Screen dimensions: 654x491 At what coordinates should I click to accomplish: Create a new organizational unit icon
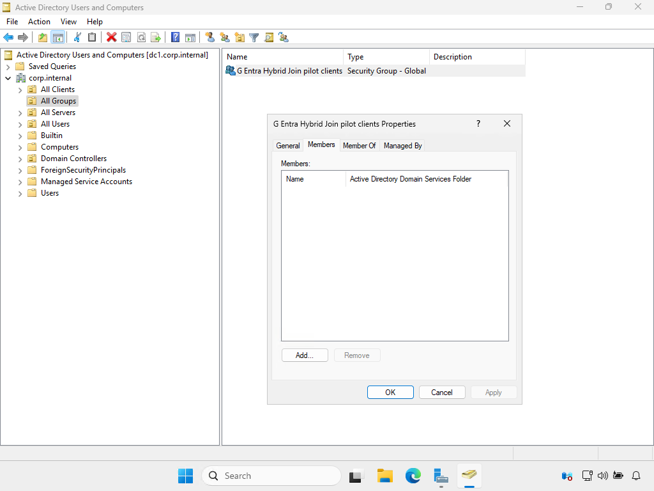[x=240, y=38]
